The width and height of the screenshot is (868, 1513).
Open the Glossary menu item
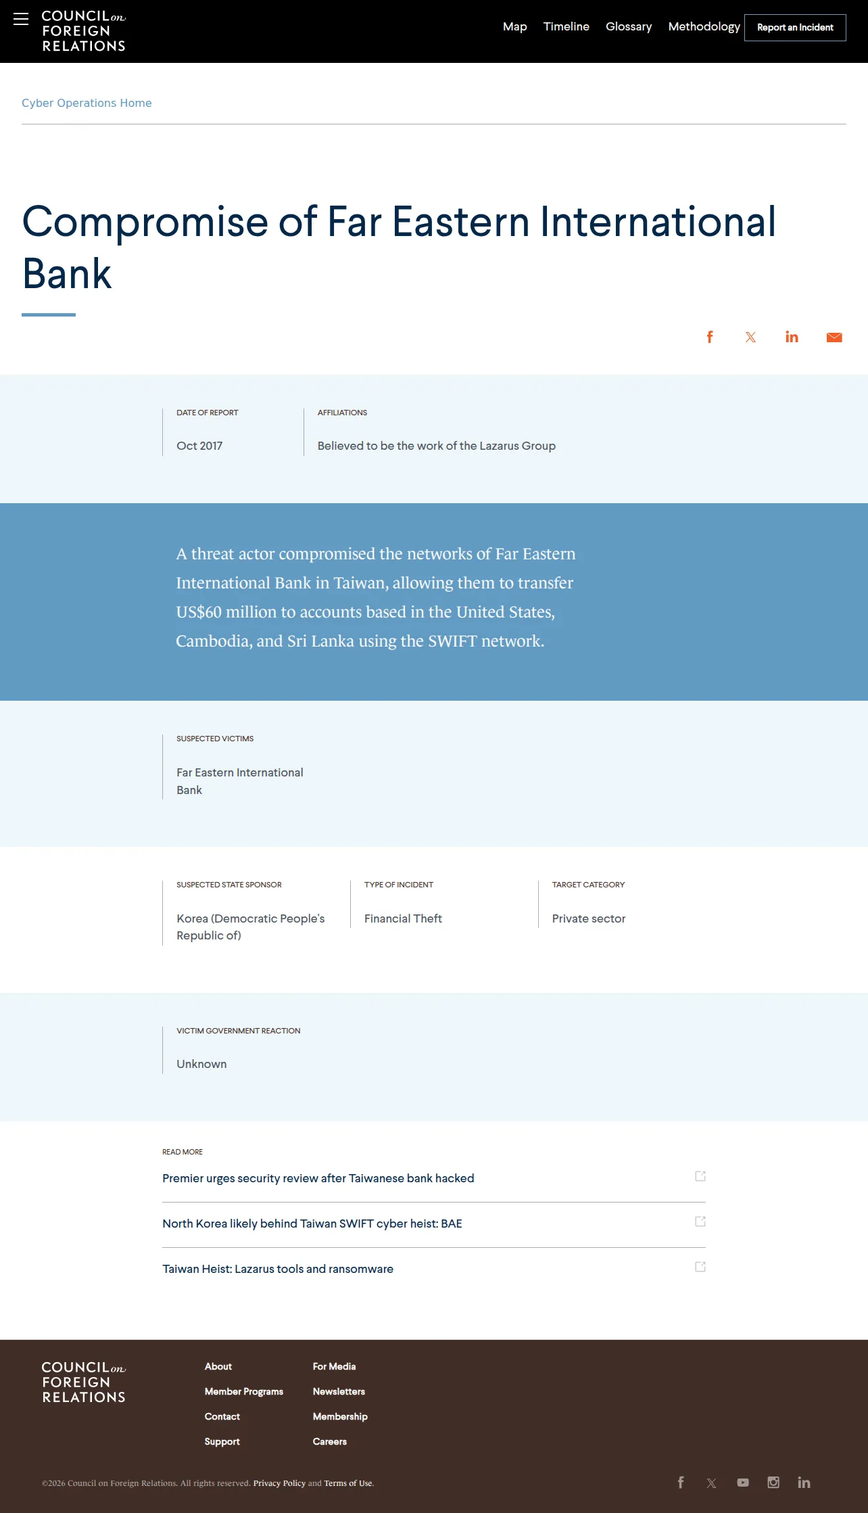[x=629, y=26]
